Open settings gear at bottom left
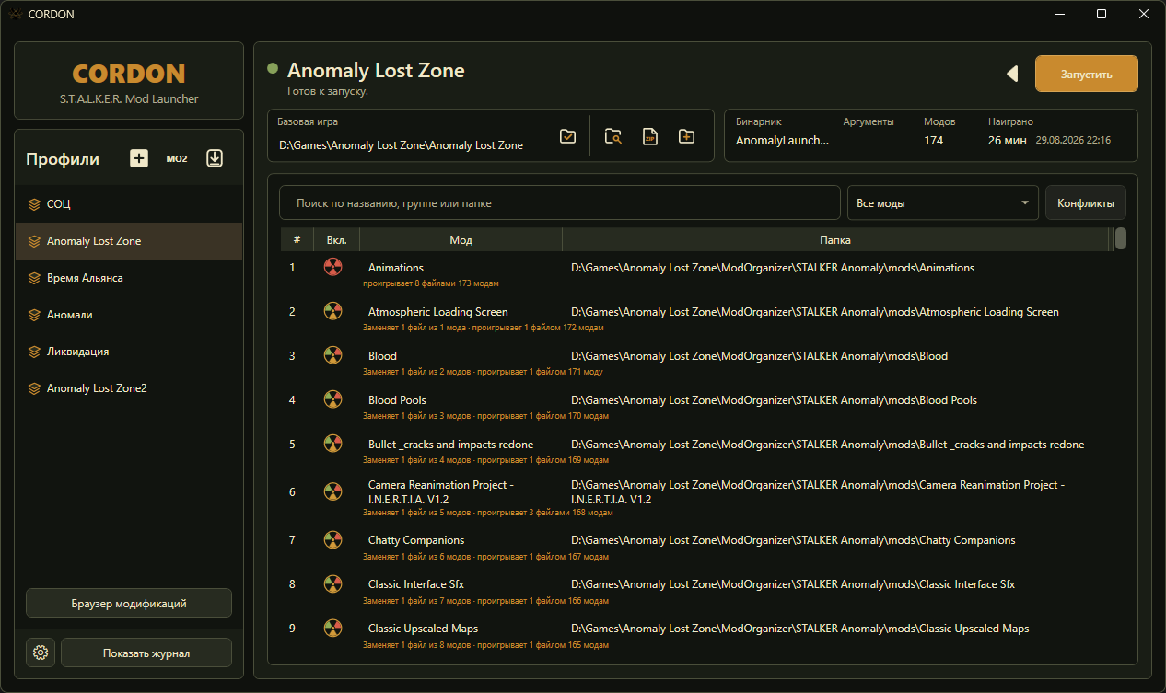 40,653
